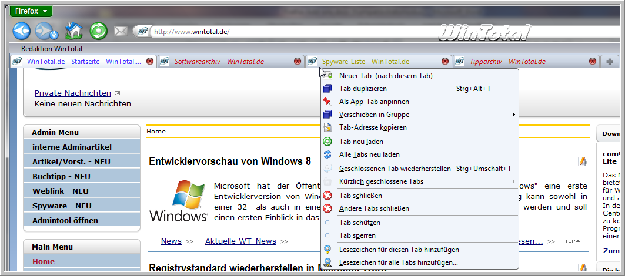This screenshot has width=625, height=276.
Task: Open a new tab with plus button
Action: pos(609,61)
